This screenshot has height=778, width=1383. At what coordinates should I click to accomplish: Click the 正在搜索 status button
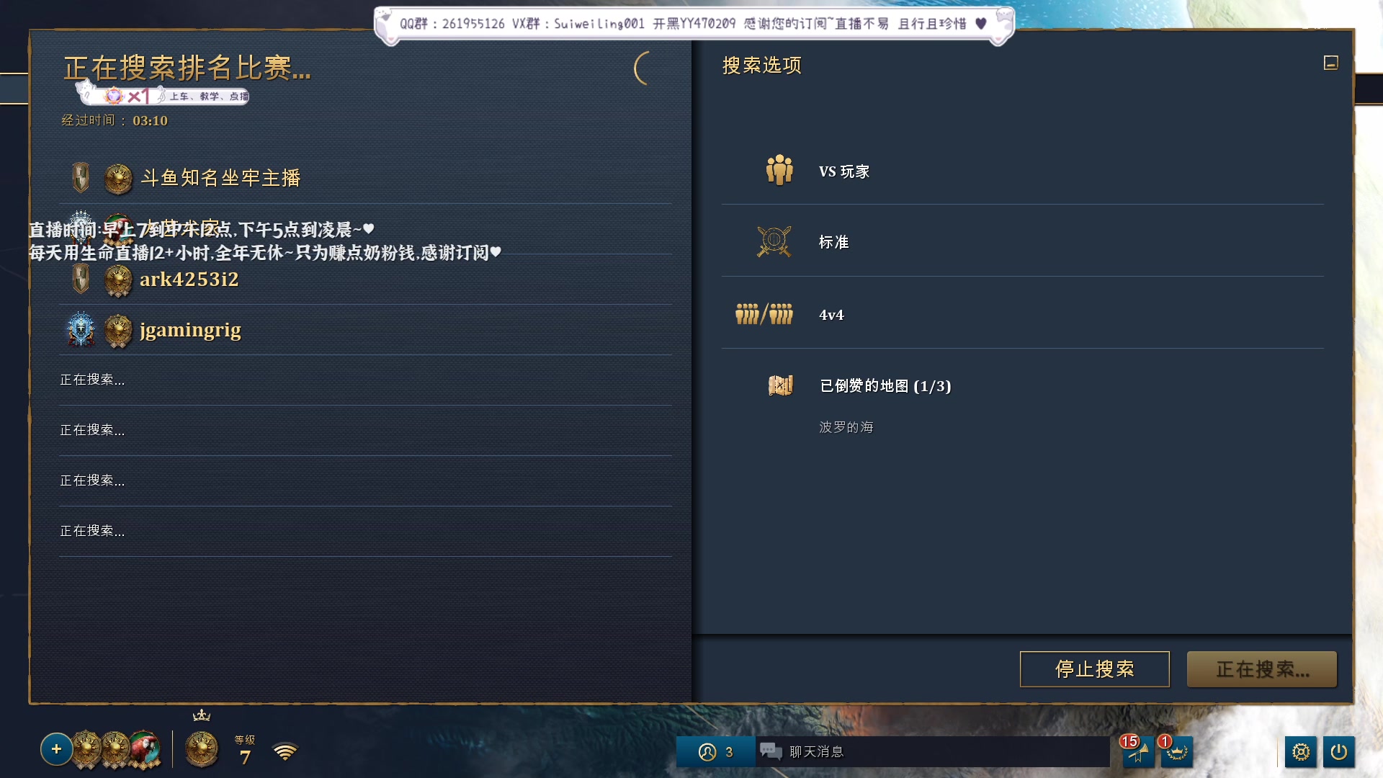(x=1262, y=669)
